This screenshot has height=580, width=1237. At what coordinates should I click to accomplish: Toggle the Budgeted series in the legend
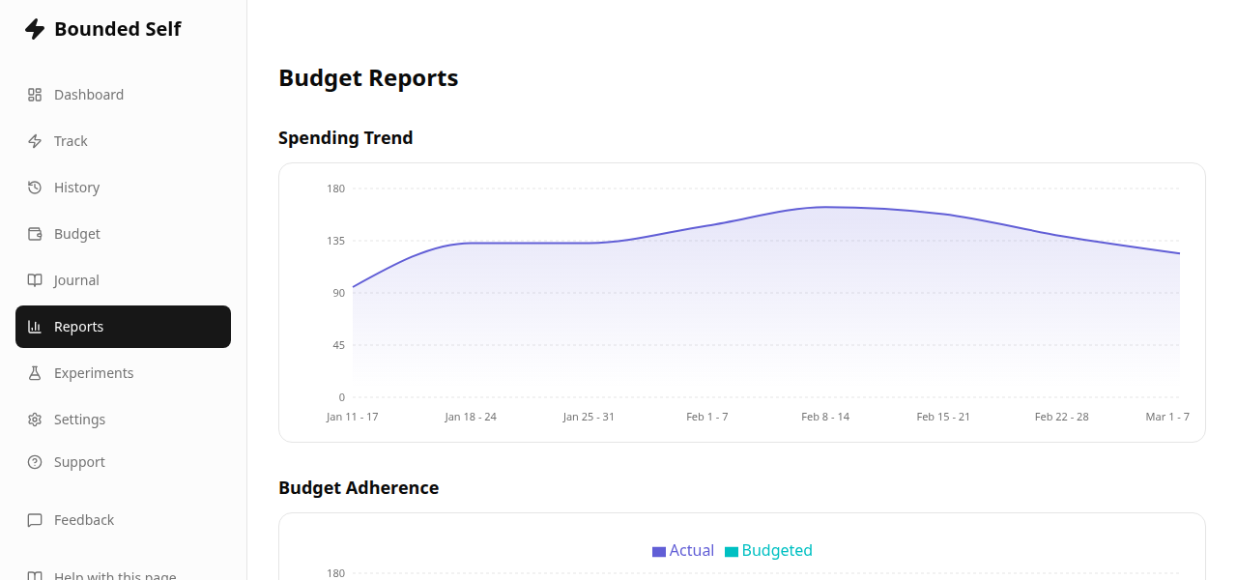tap(769, 550)
